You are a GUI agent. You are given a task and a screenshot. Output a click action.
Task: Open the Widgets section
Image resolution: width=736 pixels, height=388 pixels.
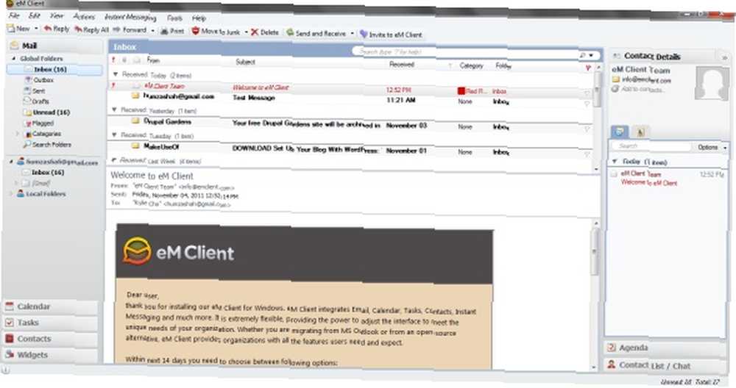[51, 355]
